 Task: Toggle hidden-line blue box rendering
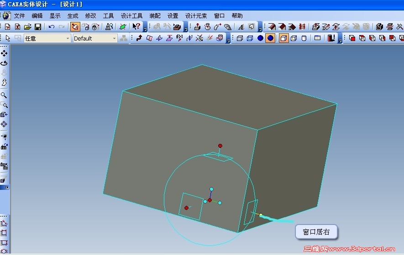(x=250, y=38)
